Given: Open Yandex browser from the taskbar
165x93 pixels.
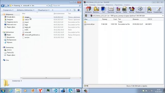Looking at the screenshot, I should click(40, 91).
